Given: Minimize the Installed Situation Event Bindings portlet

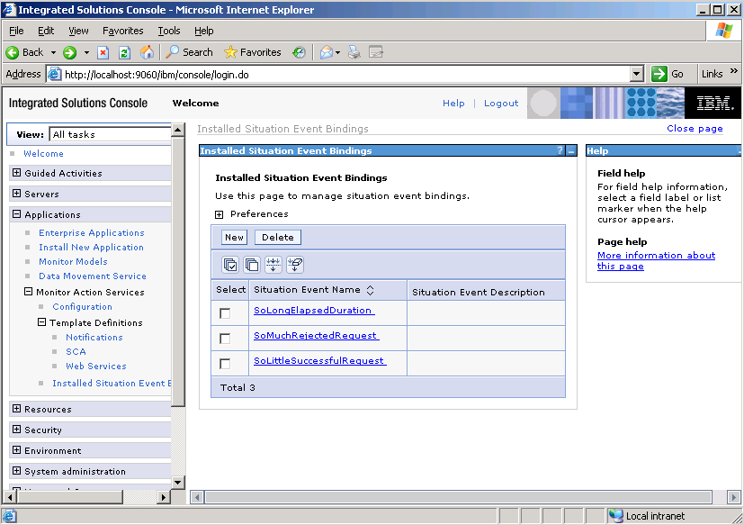Looking at the screenshot, I should pyautogui.click(x=572, y=151).
